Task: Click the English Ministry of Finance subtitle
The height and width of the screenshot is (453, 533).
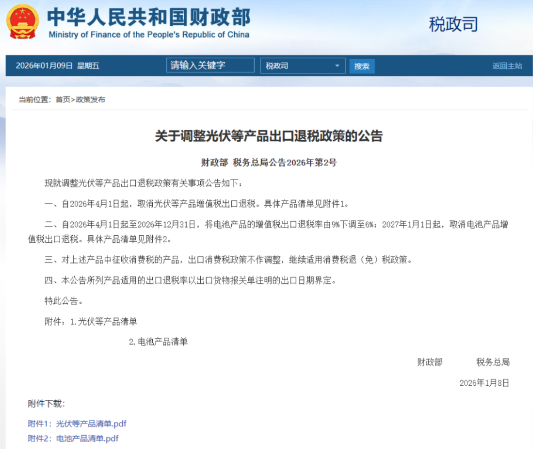Action: click(x=149, y=35)
